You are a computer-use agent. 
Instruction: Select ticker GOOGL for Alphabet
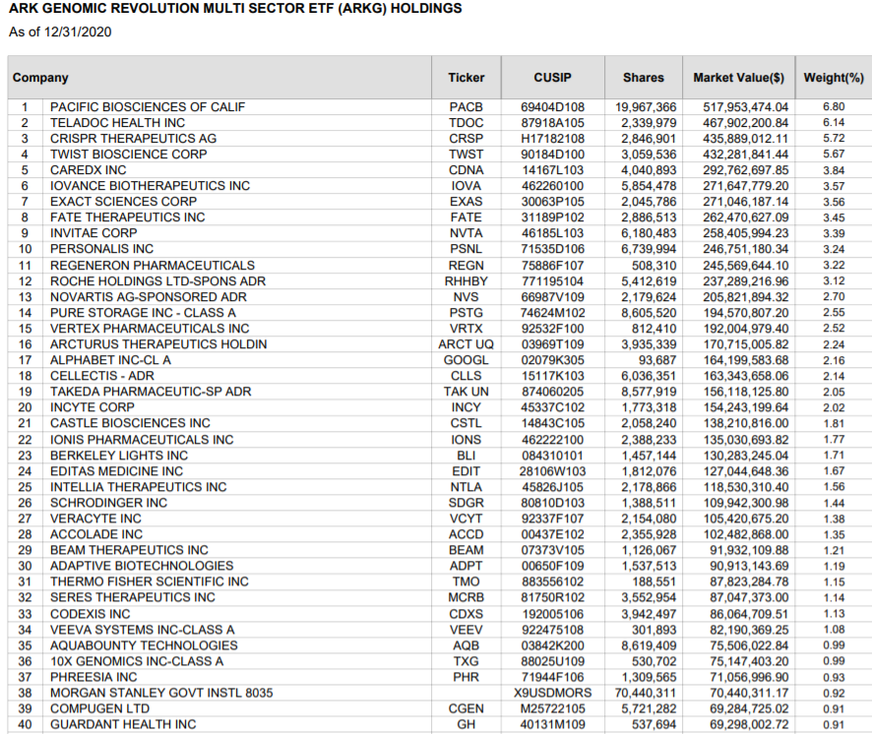coord(467,360)
